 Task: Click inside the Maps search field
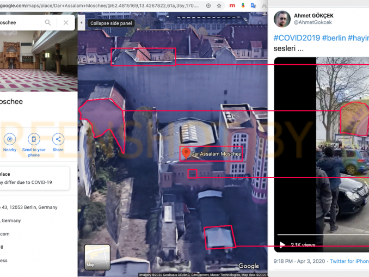(x=21, y=23)
